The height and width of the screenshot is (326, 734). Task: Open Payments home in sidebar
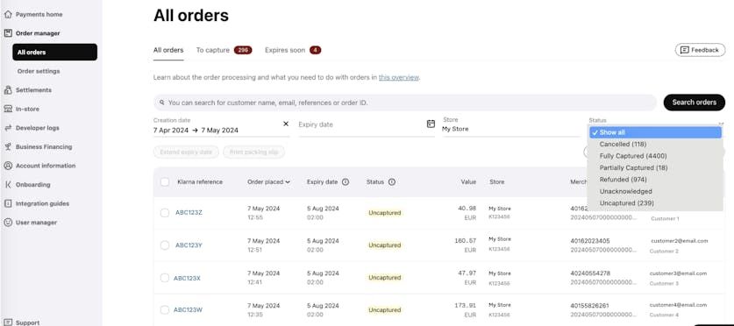click(x=39, y=15)
